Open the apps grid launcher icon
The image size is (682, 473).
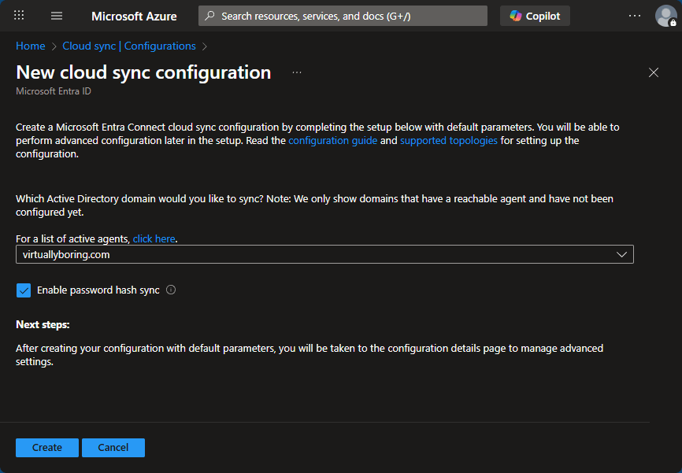click(x=19, y=16)
